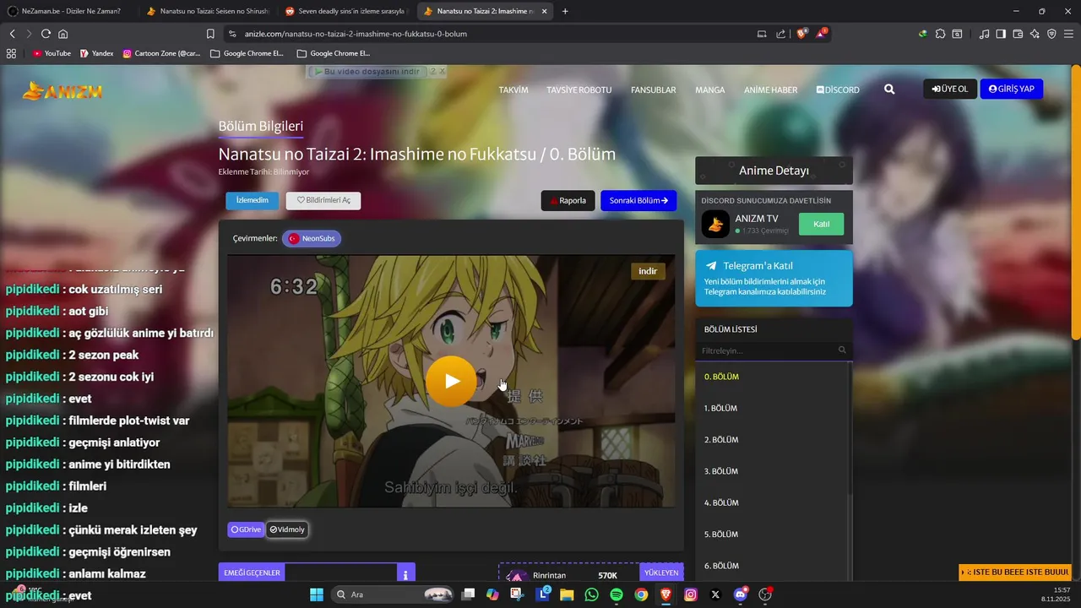The height and width of the screenshot is (608, 1081).
Task: Go back with the browser back arrow
Action: click(12, 34)
